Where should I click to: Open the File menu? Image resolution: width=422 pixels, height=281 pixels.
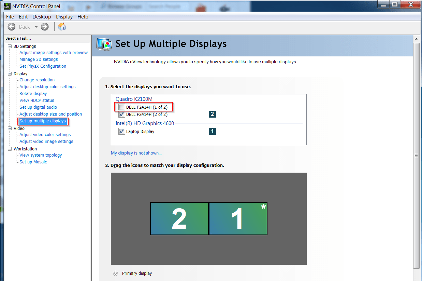click(10, 17)
